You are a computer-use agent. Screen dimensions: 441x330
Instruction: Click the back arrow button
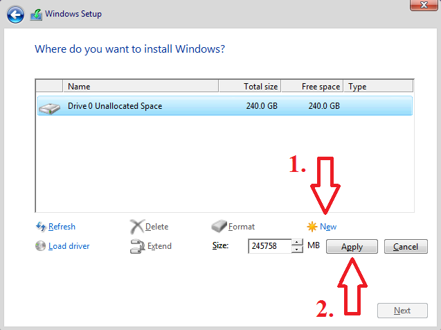15,15
